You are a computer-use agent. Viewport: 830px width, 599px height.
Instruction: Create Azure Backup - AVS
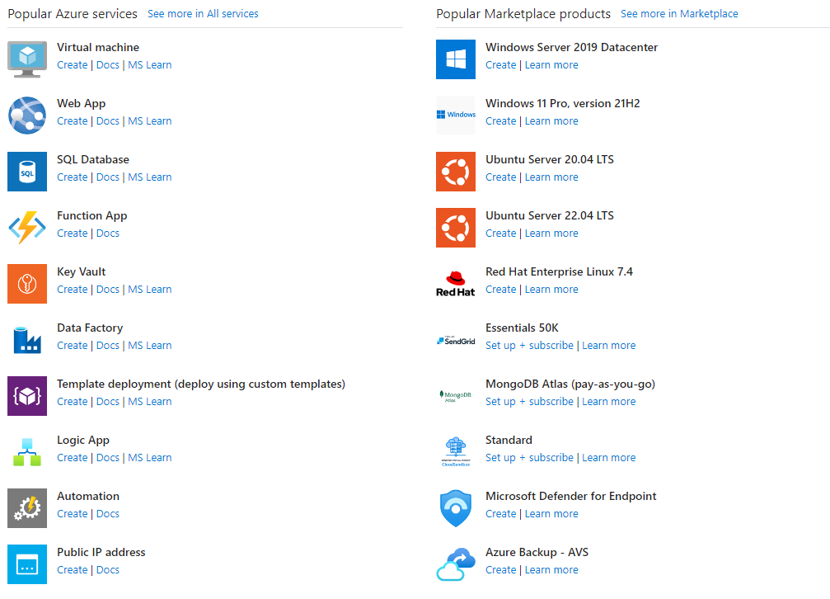coord(501,570)
